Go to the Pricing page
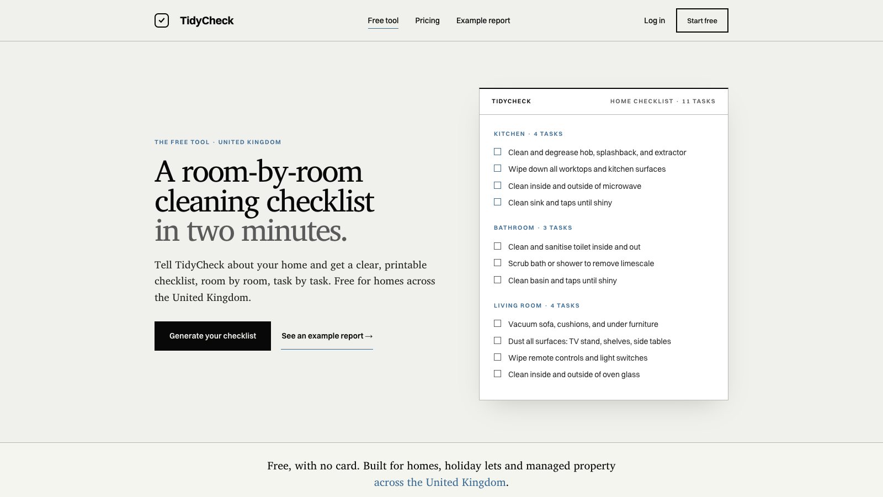This screenshot has width=883, height=497. pos(427,20)
